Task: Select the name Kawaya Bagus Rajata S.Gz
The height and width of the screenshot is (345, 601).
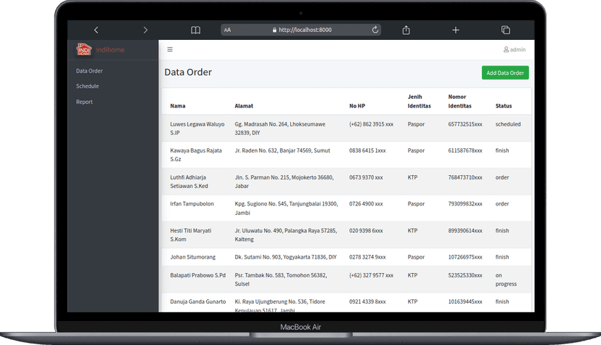Action: click(196, 155)
